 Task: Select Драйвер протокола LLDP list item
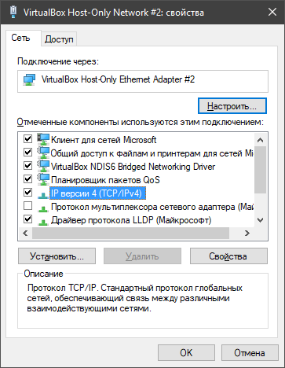(x=131, y=220)
